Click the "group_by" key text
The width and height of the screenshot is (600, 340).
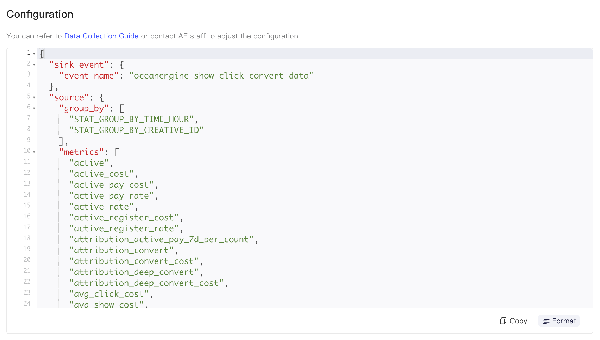point(84,108)
